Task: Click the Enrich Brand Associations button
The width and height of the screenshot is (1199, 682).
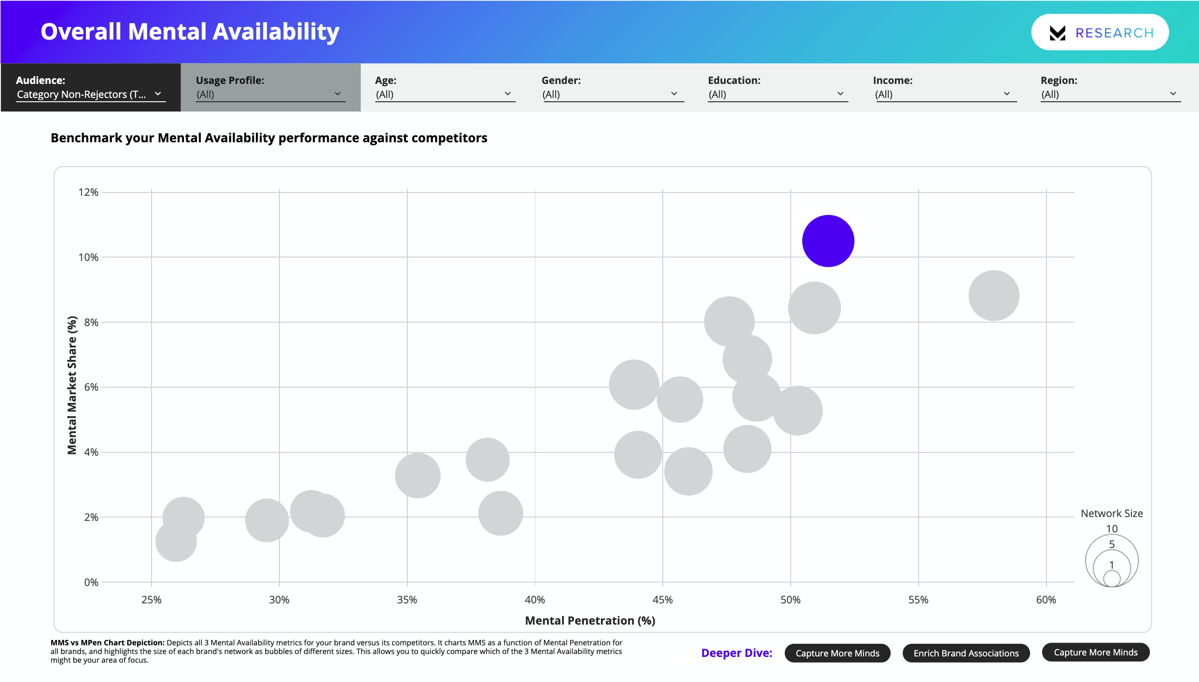Action: point(966,653)
